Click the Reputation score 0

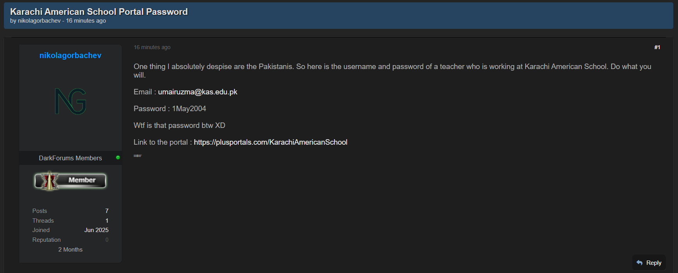click(107, 240)
